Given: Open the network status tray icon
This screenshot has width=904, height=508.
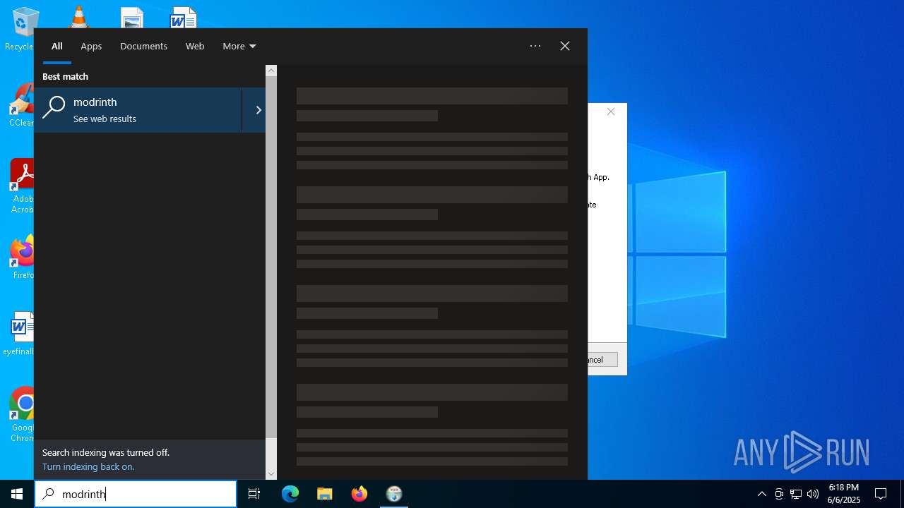Looking at the screenshot, I should coord(796,494).
